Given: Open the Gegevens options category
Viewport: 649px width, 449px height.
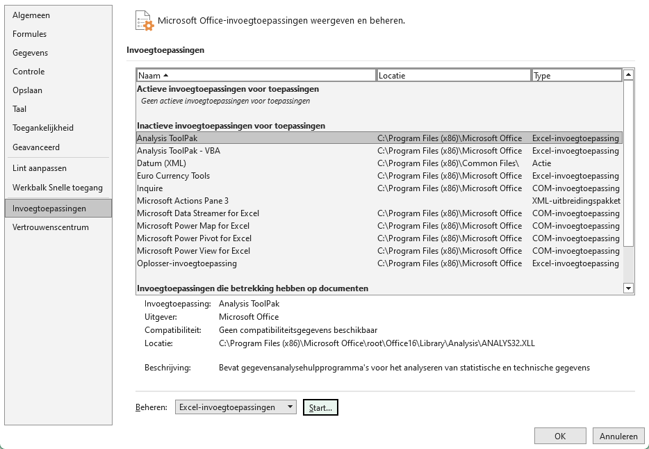Looking at the screenshot, I should tap(58, 53).
